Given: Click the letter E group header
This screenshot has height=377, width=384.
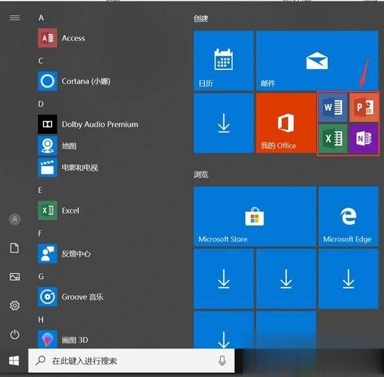Looking at the screenshot, I should click(40, 190).
